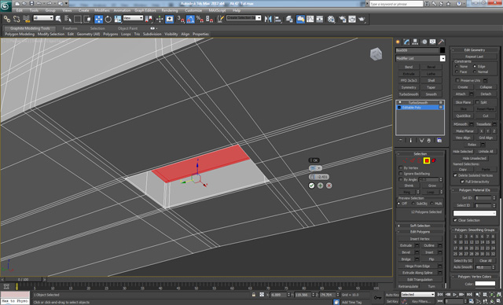Confirm the caddy with green checkmark
The image size is (503, 305).
pos(311,186)
